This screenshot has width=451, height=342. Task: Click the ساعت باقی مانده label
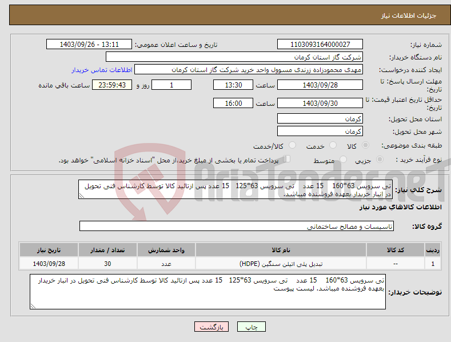[x=64, y=86]
